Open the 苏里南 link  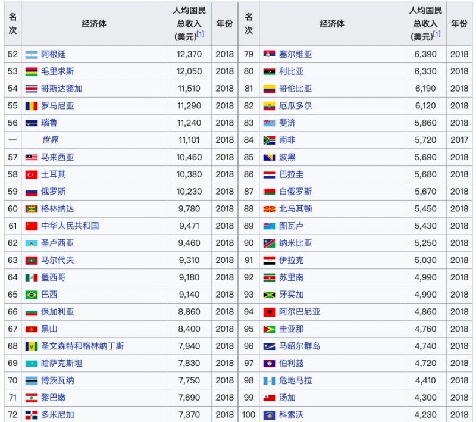[292, 277]
